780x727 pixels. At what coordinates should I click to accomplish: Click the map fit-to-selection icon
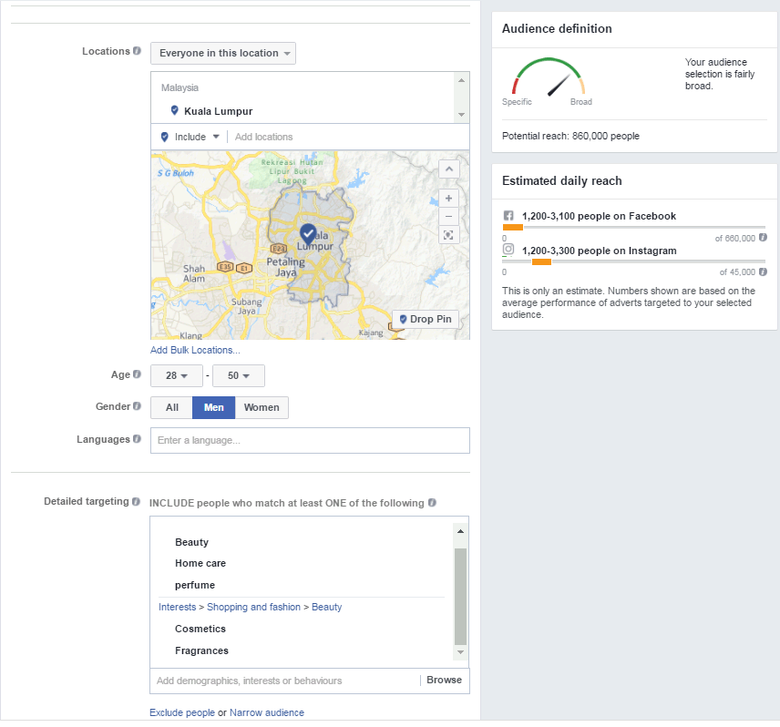[448, 236]
